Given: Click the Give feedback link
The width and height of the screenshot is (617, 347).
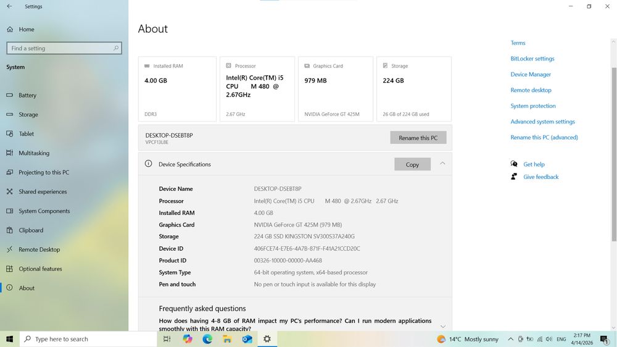Looking at the screenshot, I should pyautogui.click(x=540, y=177).
